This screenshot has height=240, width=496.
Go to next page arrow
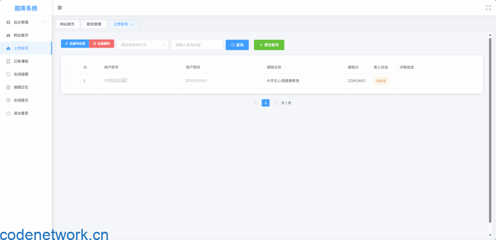[x=276, y=103]
